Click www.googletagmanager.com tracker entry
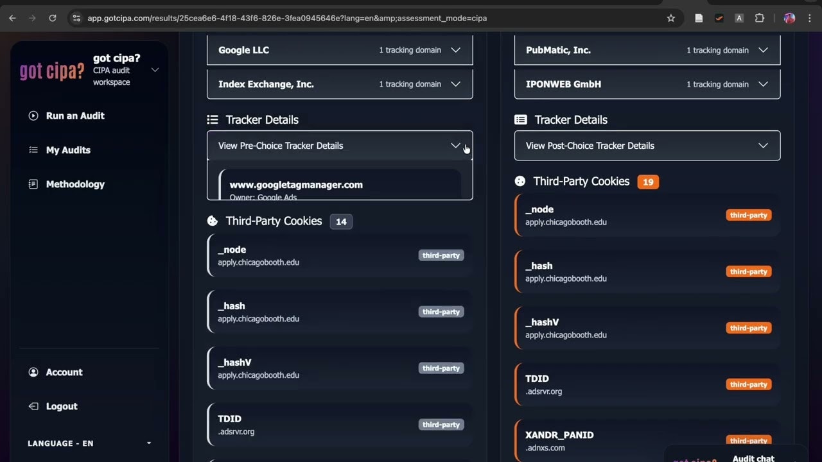The image size is (822, 462). 340,185
